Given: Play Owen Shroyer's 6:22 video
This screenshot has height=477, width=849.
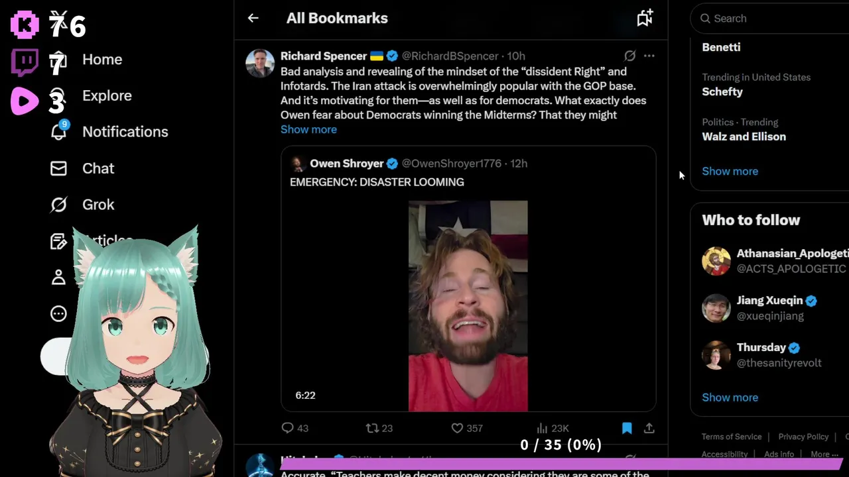Looking at the screenshot, I should point(468,305).
